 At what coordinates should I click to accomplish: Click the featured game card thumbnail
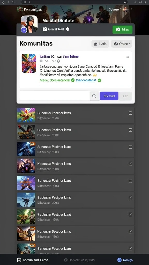pyautogui.click(x=29, y=63)
